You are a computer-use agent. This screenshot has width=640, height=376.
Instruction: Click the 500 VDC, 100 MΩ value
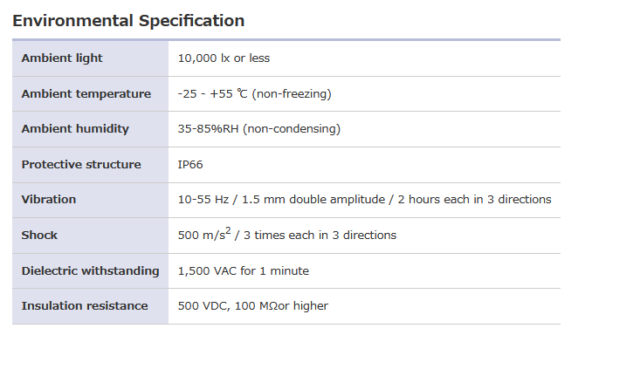(252, 306)
